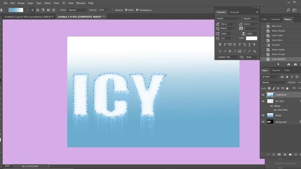Apply All Caps text style
The height and width of the screenshot is (169, 301).
tap(230, 45)
